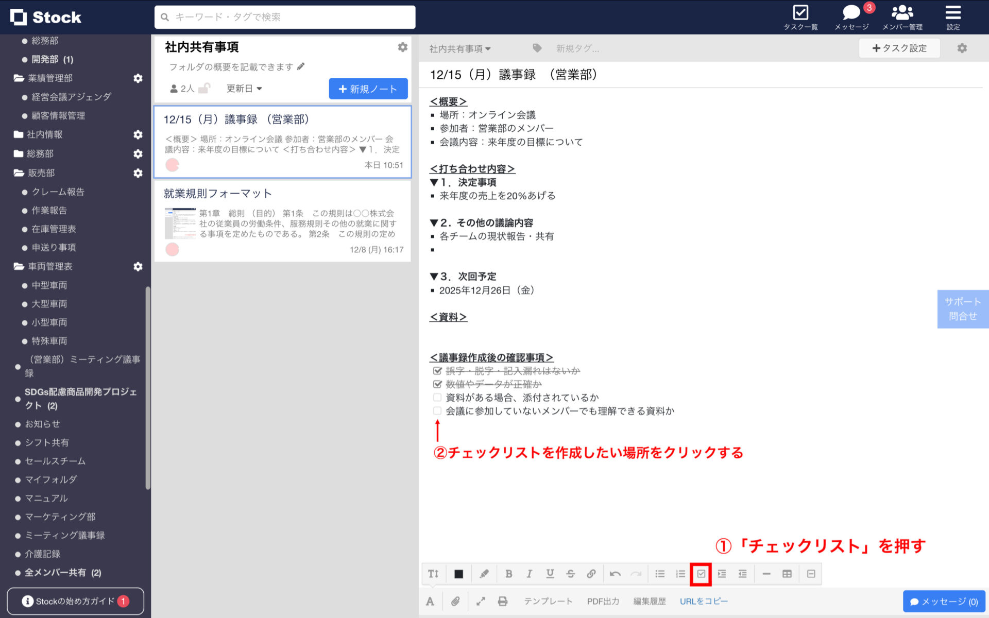Click the undo arrow icon
The image size is (989, 618).
coord(616,573)
